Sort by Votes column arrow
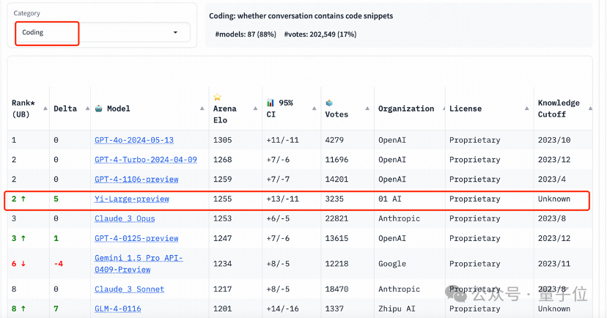607x318 pixels. pyautogui.click(x=367, y=108)
